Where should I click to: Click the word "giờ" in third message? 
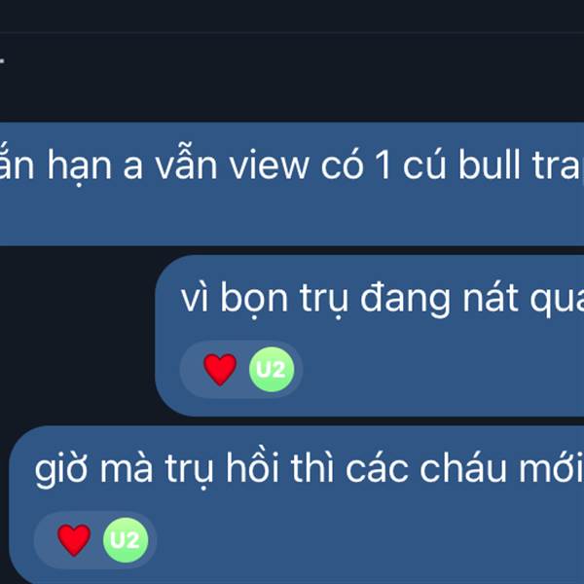(x=62, y=468)
